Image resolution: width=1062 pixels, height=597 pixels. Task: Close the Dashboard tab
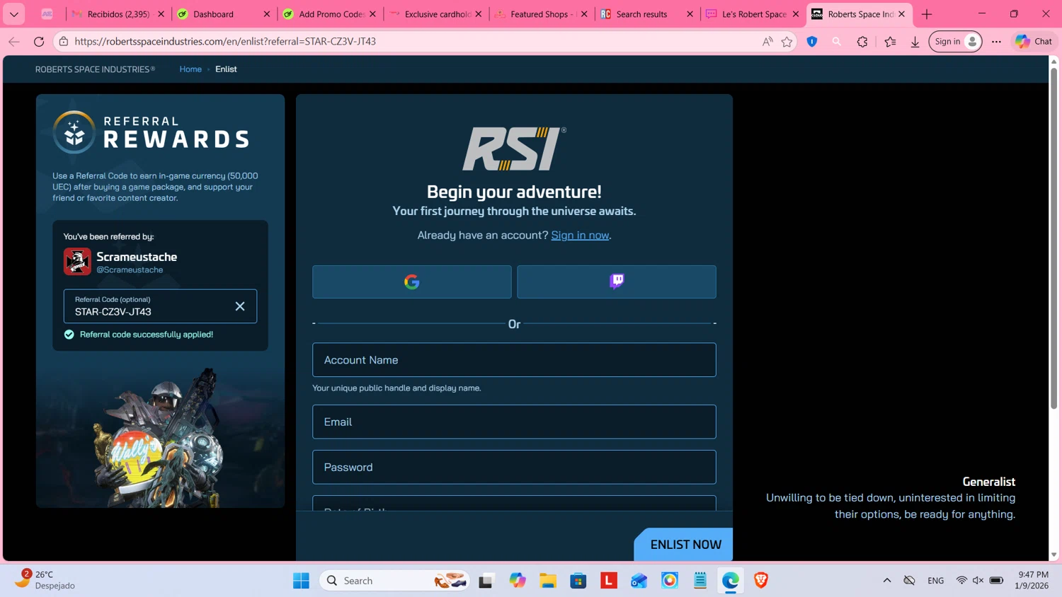tap(267, 14)
